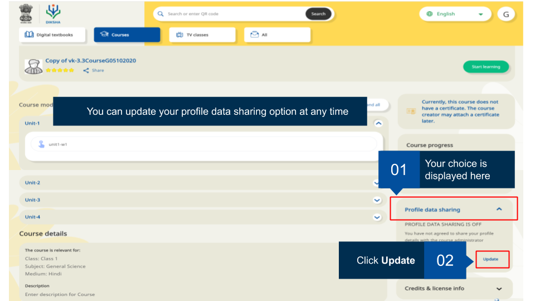Collapse the Profile data sharing panel

[x=499, y=209]
